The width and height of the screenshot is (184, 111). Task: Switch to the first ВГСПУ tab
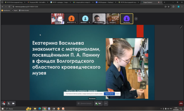click(x=15, y=2)
